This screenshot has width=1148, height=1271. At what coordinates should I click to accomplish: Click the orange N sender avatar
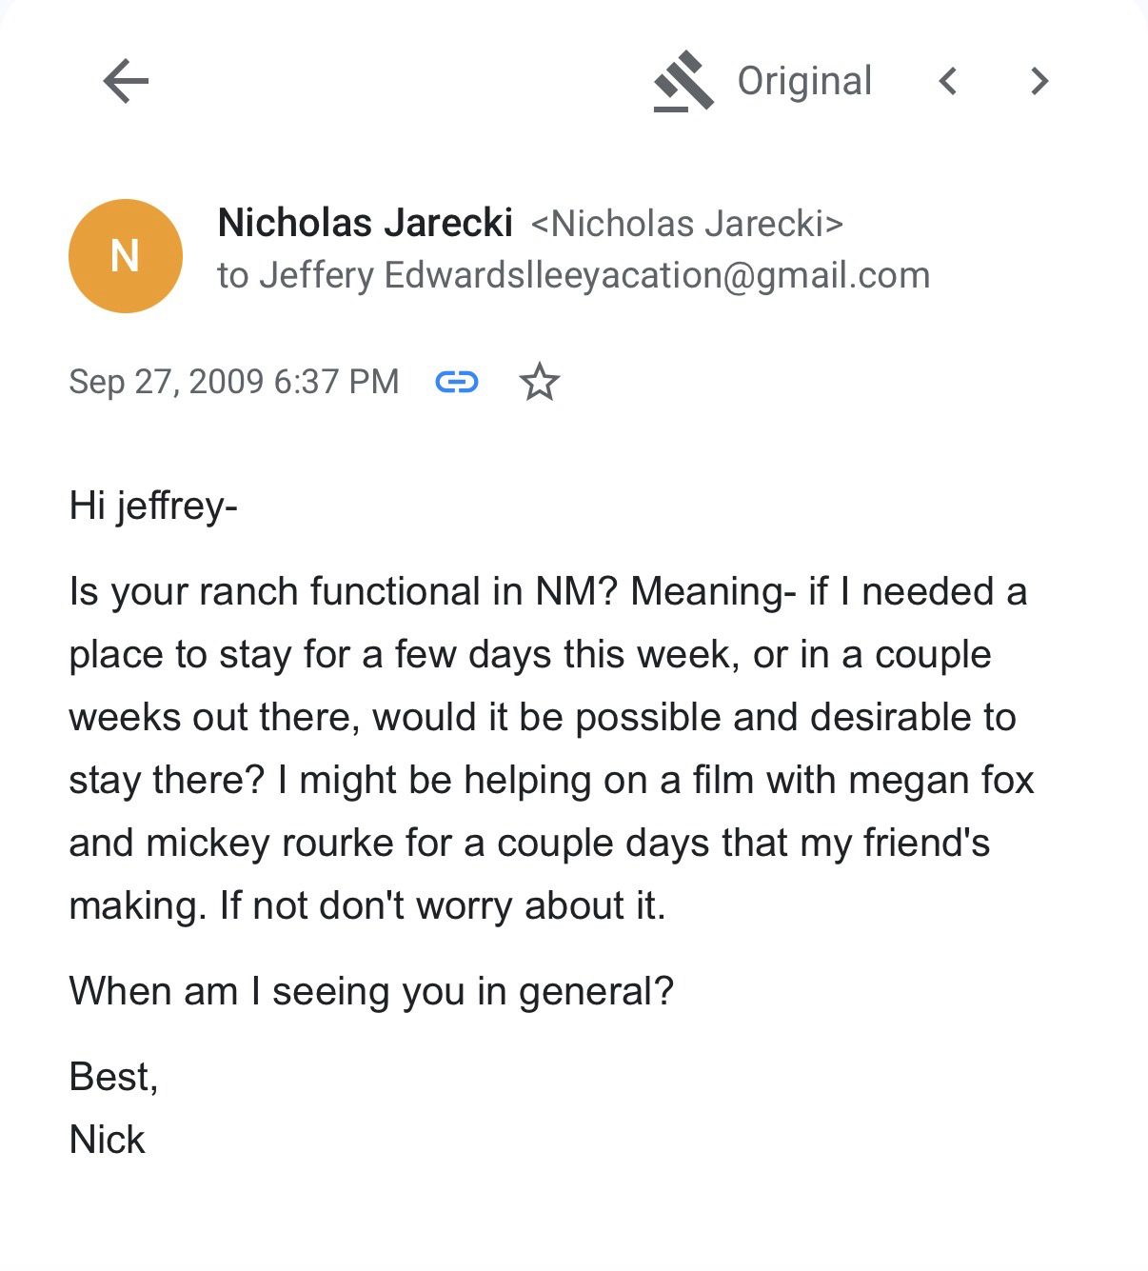(126, 255)
